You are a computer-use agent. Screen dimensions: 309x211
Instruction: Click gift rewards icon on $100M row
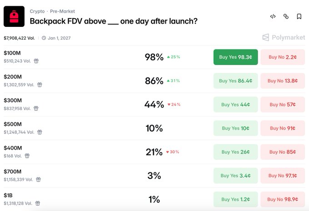click(36, 61)
